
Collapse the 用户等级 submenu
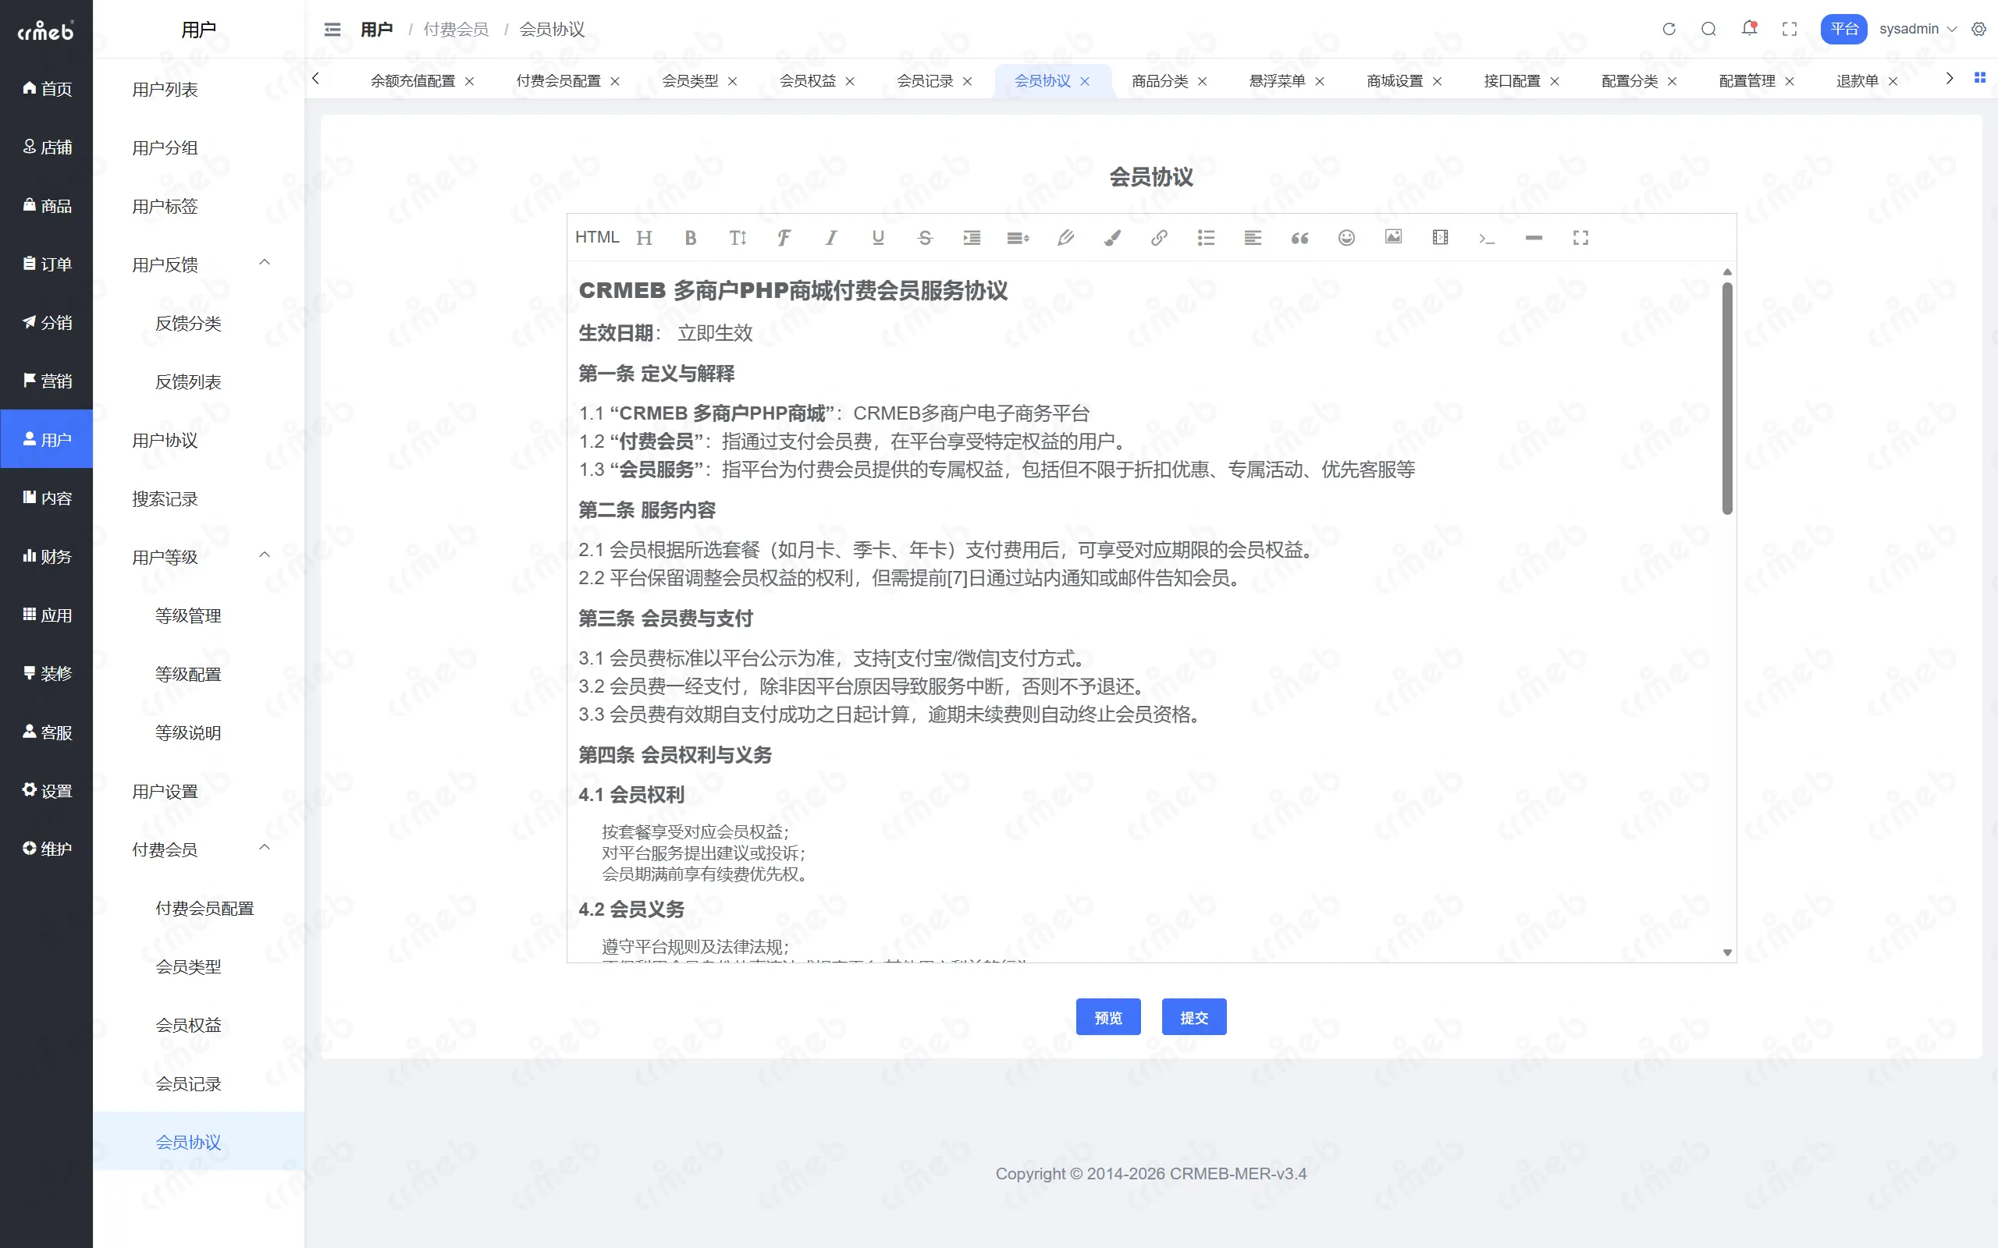pyautogui.click(x=265, y=555)
